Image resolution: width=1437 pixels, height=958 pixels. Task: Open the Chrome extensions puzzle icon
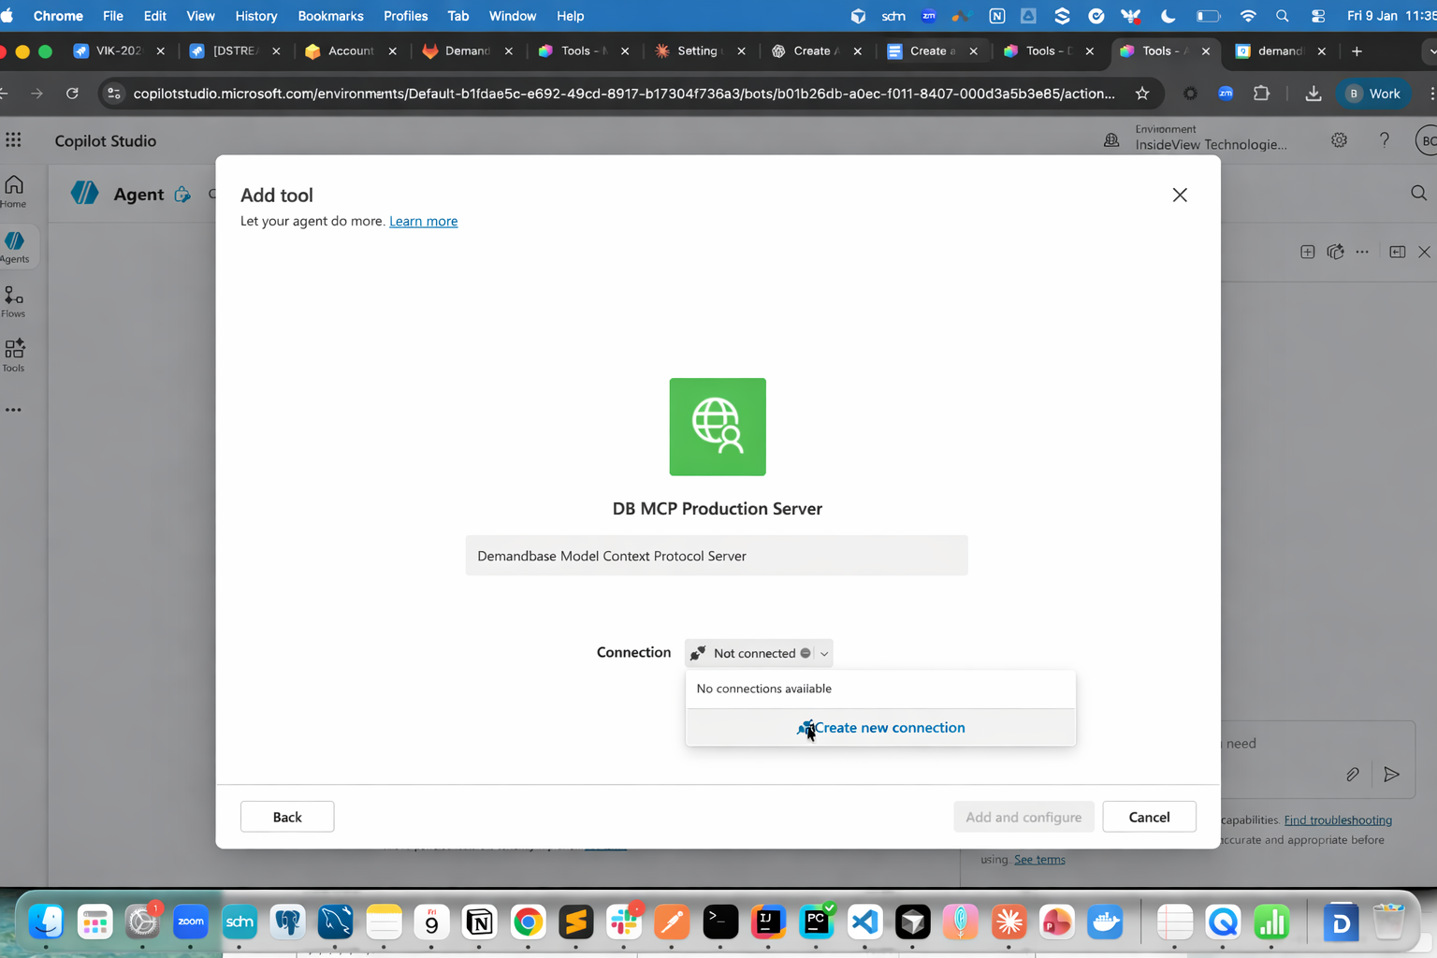(1261, 94)
